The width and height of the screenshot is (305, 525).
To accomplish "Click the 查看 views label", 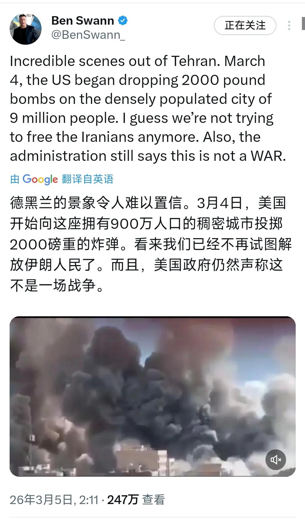I will pos(153,500).
